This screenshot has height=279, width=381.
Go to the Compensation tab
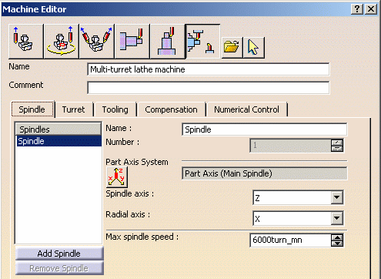coord(171,109)
